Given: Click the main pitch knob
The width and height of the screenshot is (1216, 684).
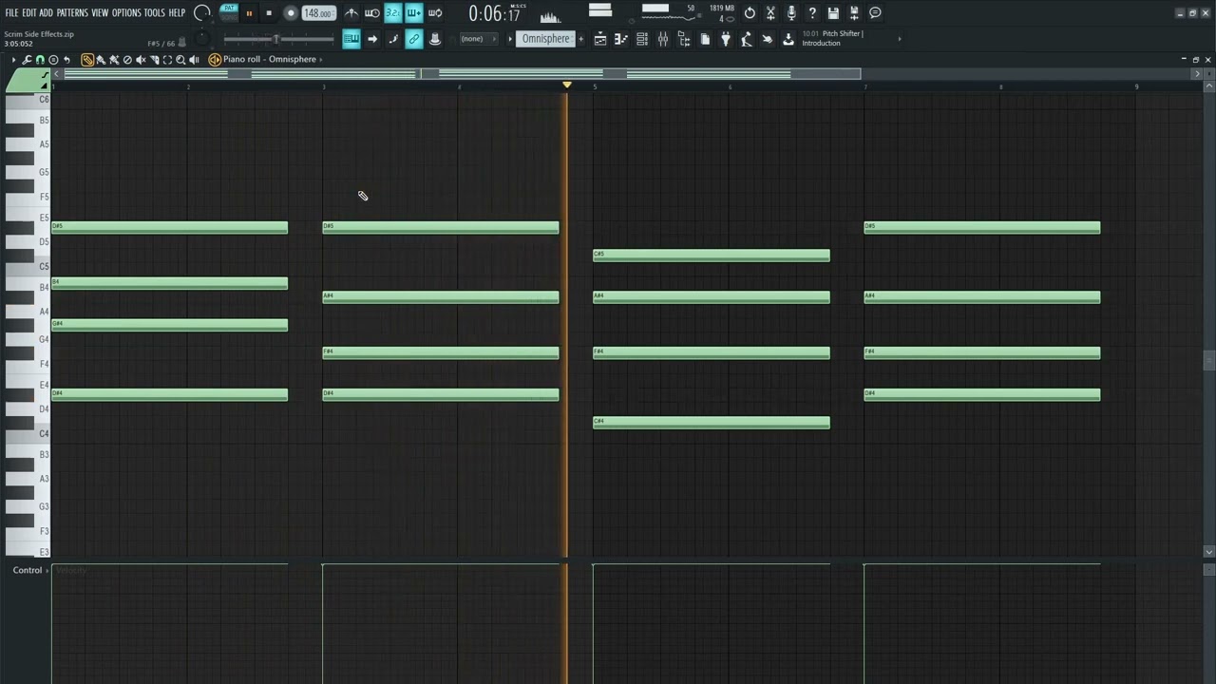Looking at the screenshot, I should [202, 39].
